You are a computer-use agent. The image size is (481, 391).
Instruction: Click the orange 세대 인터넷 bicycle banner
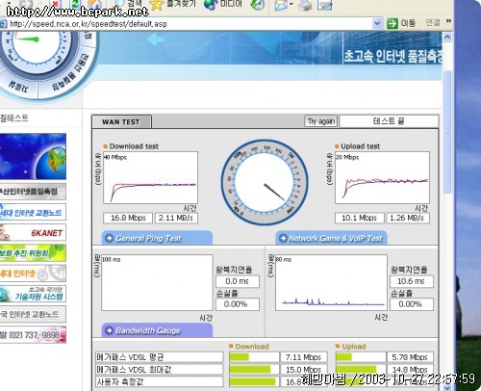click(x=33, y=274)
